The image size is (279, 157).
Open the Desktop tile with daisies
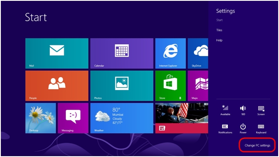click(41, 118)
